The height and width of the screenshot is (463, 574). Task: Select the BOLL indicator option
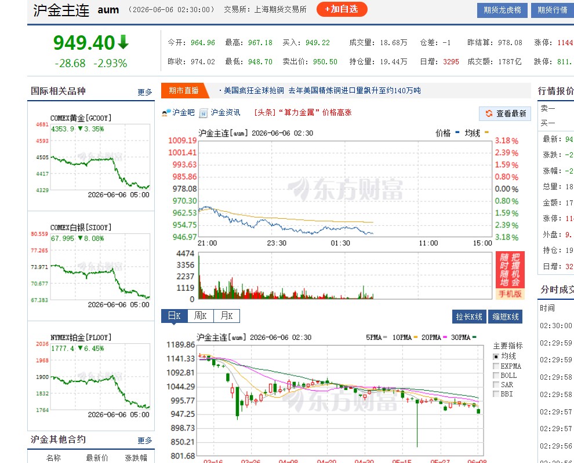(496, 375)
